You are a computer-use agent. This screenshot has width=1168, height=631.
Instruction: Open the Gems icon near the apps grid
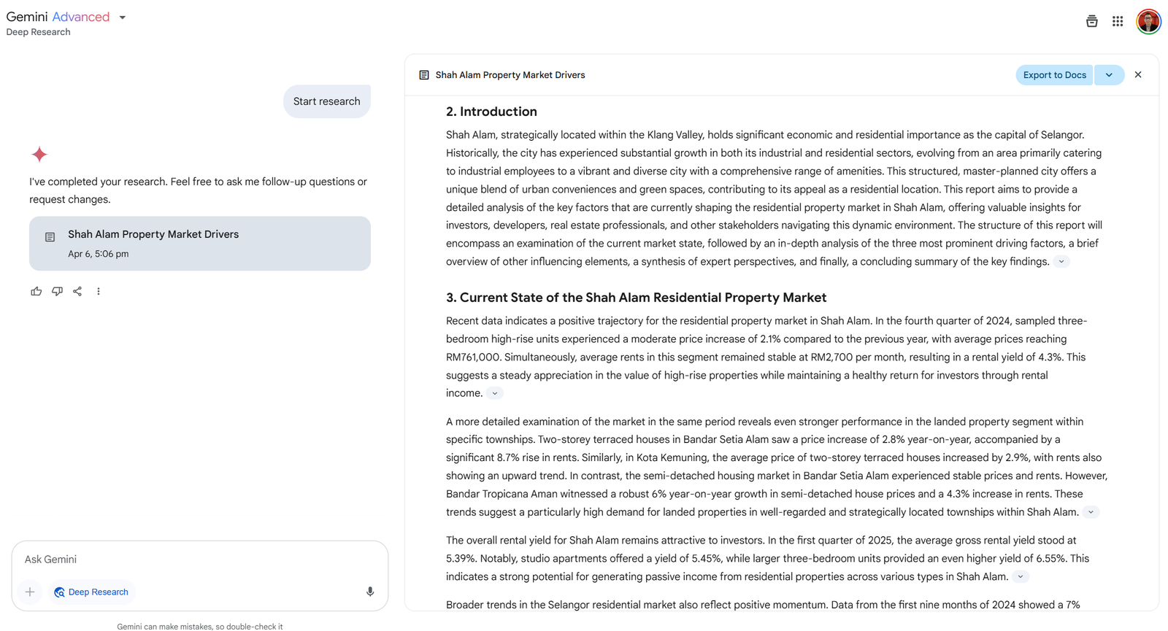click(x=1091, y=21)
